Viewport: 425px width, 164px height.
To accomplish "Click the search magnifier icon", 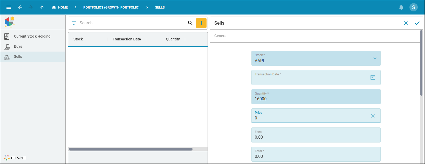I will (x=190, y=23).
